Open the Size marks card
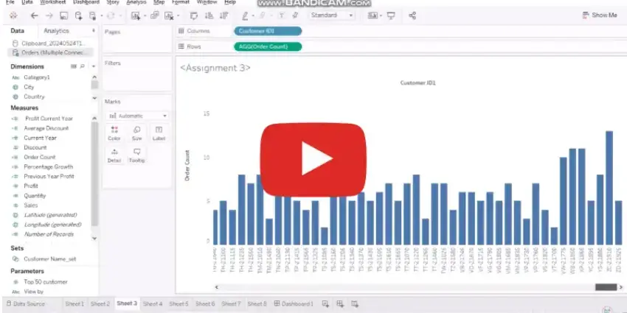The image size is (627, 313). (x=136, y=133)
